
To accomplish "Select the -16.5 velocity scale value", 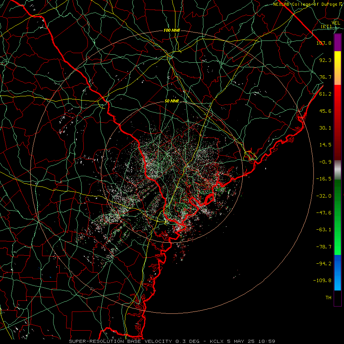I will 324,179.
